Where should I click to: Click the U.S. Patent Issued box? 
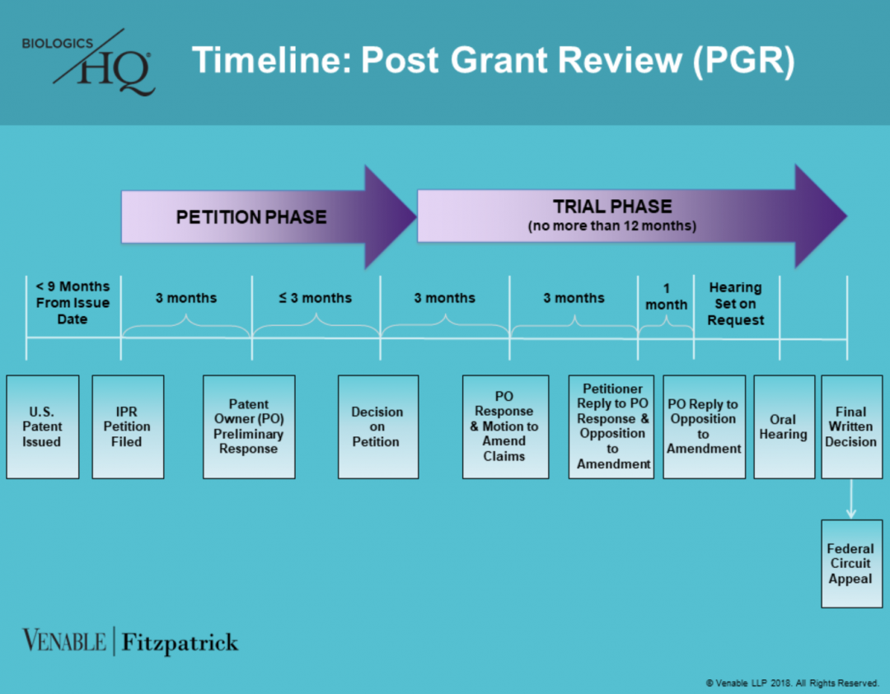(x=42, y=426)
